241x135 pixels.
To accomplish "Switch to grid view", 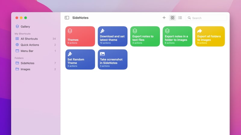I will tap(172, 18).
